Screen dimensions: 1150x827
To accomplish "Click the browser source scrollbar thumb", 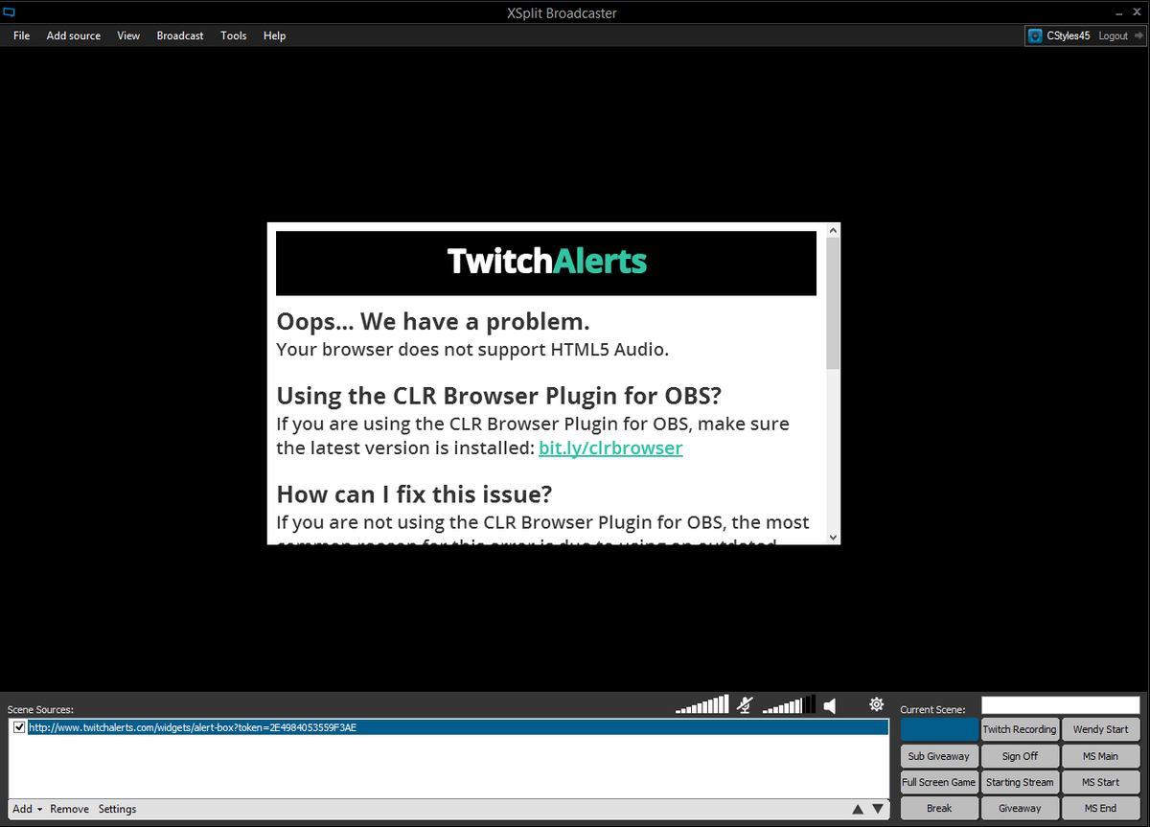I will pos(833,303).
